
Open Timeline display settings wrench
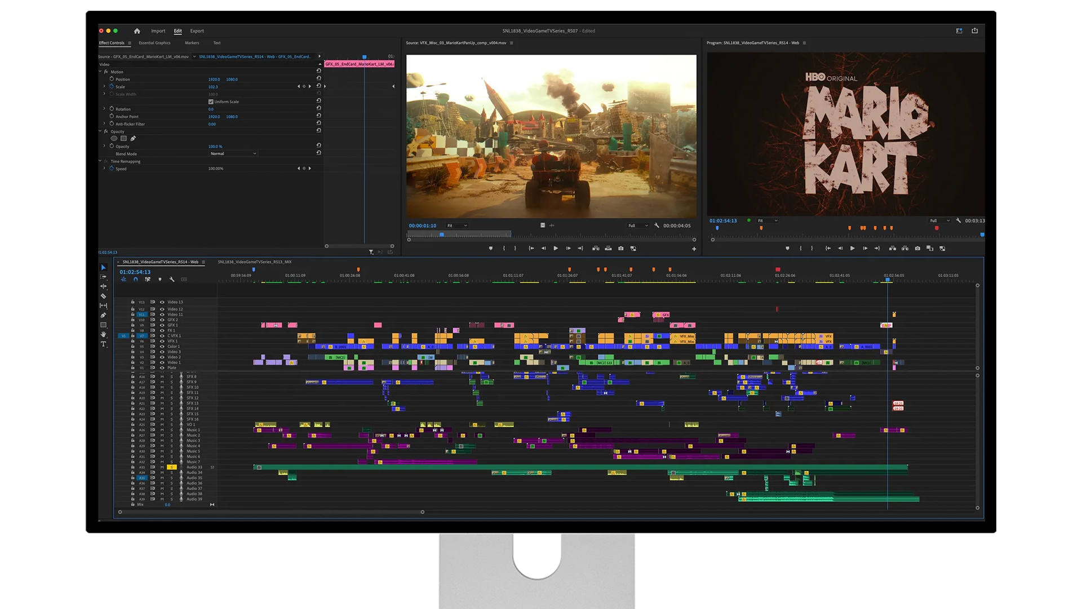tap(172, 279)
